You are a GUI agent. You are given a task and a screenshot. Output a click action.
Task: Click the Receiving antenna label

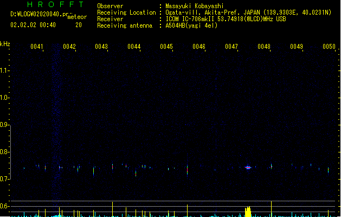[125, 25]
